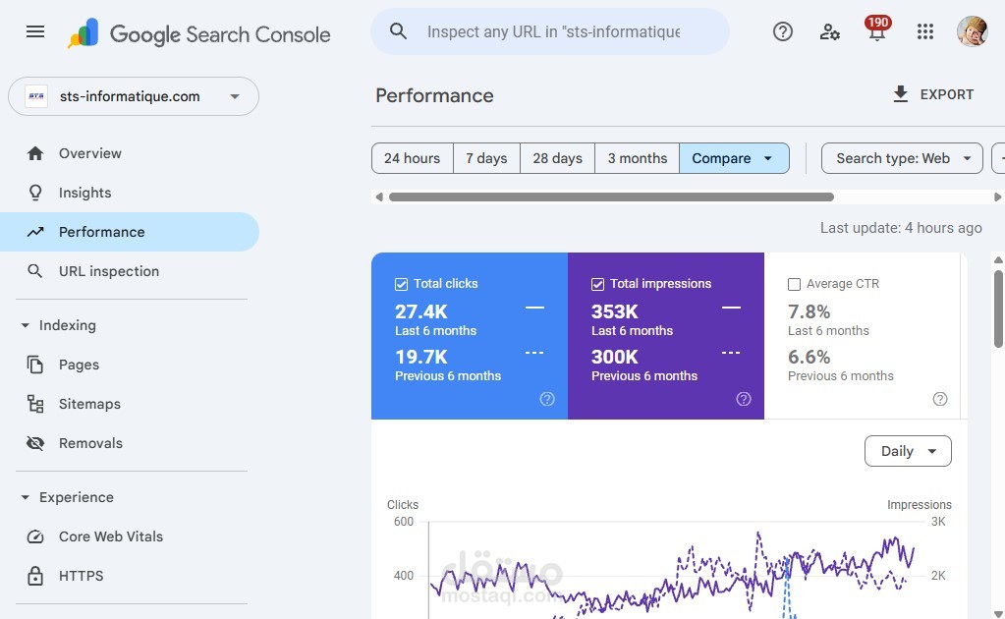Click the EXPORT button

[932, 94]
